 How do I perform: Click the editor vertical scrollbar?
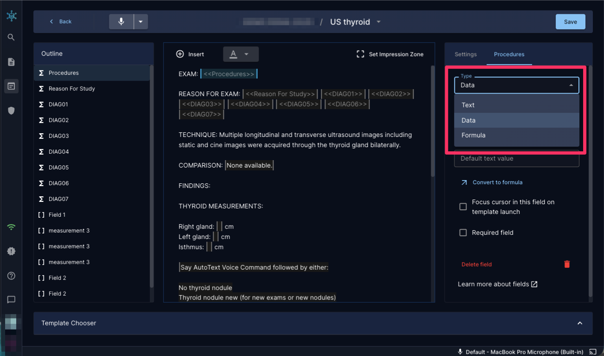pyautogui.click(x=433, y=121)
